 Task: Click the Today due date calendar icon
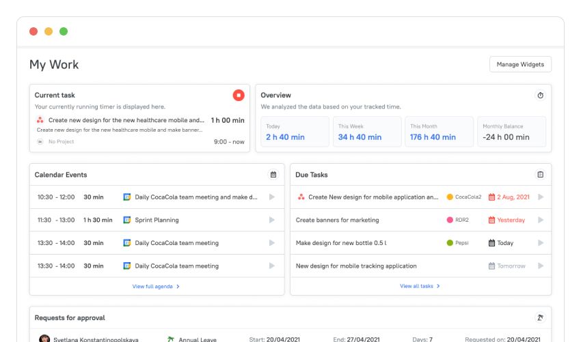pyautogui.click(x=491, y=243)
